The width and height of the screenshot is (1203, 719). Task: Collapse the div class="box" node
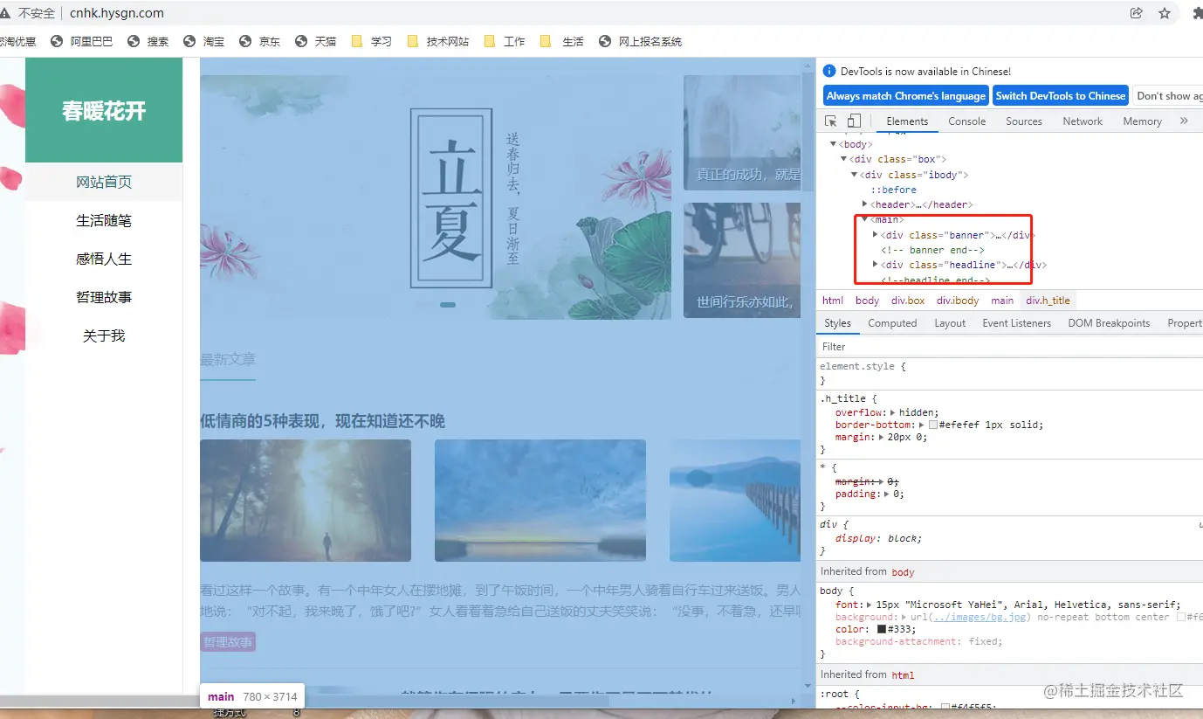click(x=844, y=159)
